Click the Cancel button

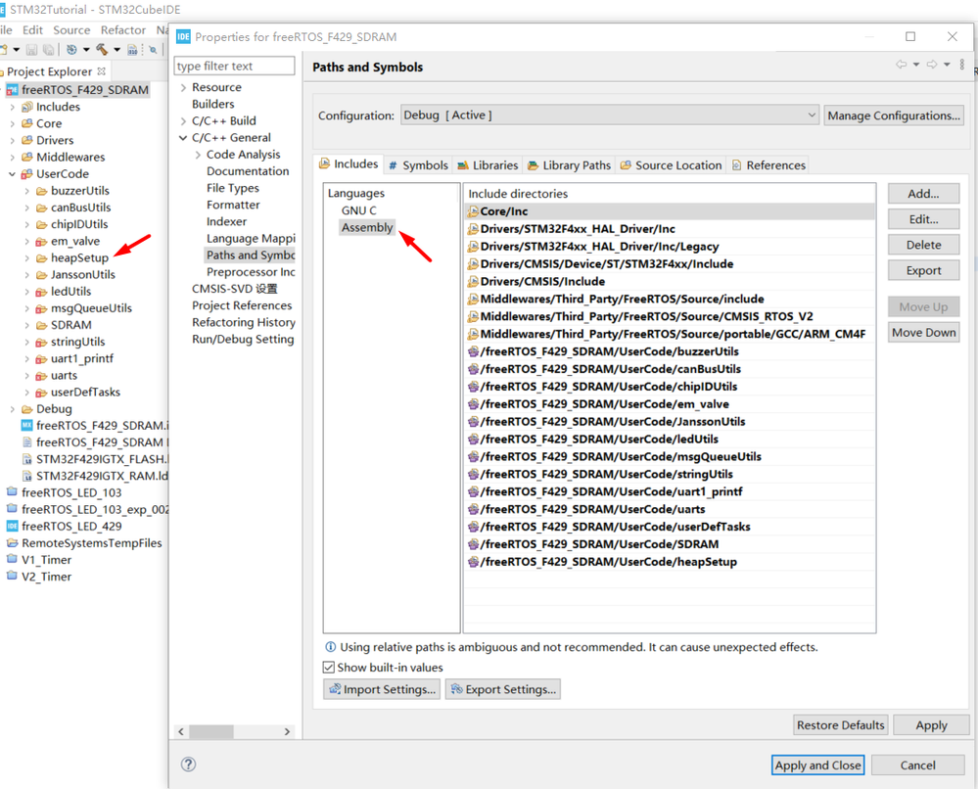[x=917, y=766]
